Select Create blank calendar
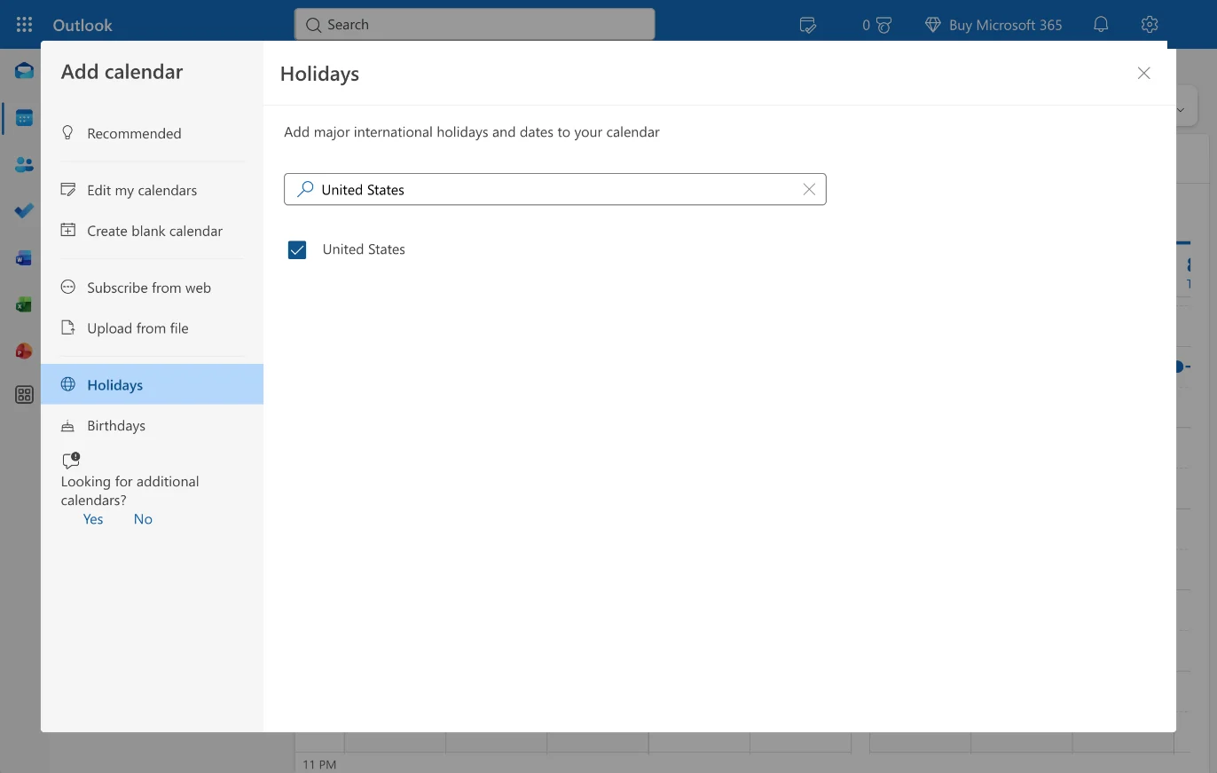 152,231
